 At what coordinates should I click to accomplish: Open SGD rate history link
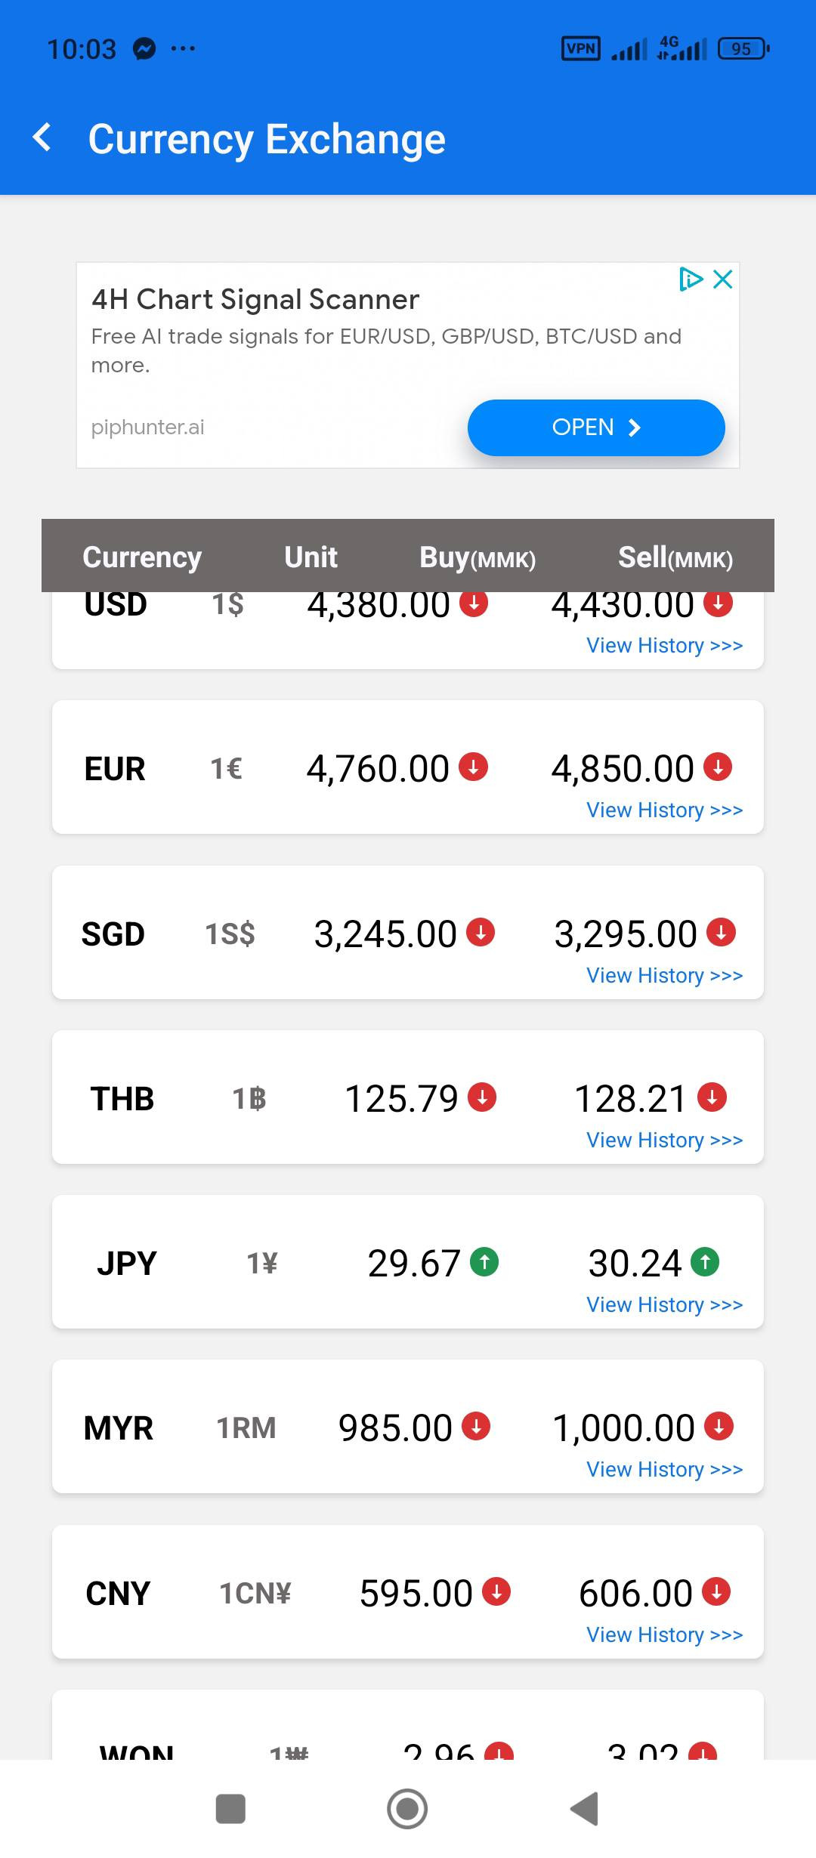[x=664, y=976]
